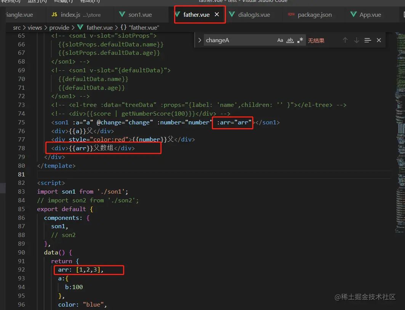Click the JS icon on index.js tab

tap(54, 14)
